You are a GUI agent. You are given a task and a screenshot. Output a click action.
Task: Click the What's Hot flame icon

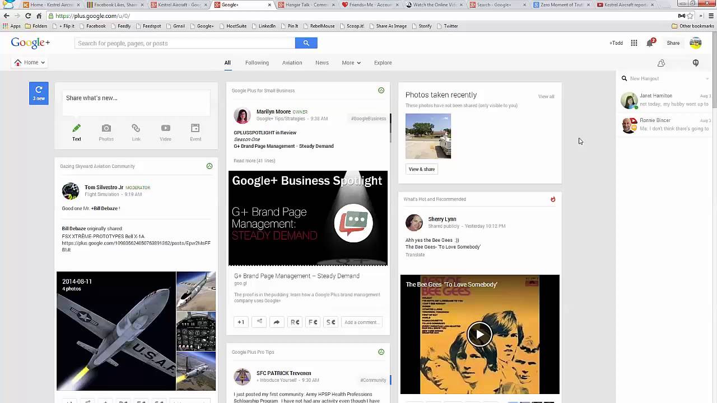tap(553, 199)
